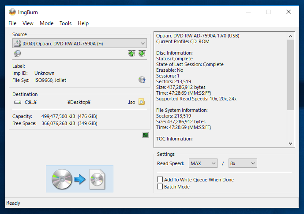Toggle the Batch Mode checkbox
The height and width of the screenshot is (214, 304).
pos(160,187)
